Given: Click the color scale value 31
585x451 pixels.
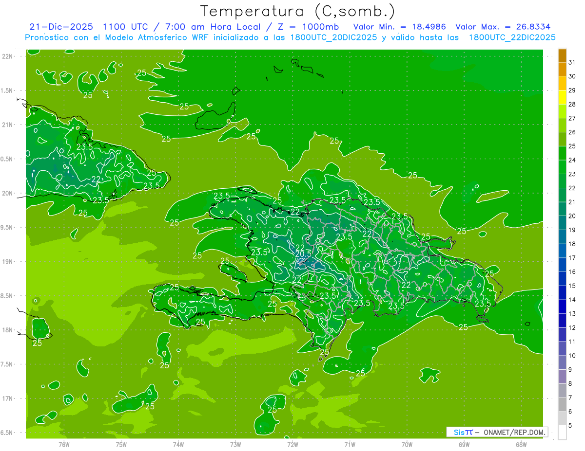Looking at the screenshot, I should coord(572,62).
